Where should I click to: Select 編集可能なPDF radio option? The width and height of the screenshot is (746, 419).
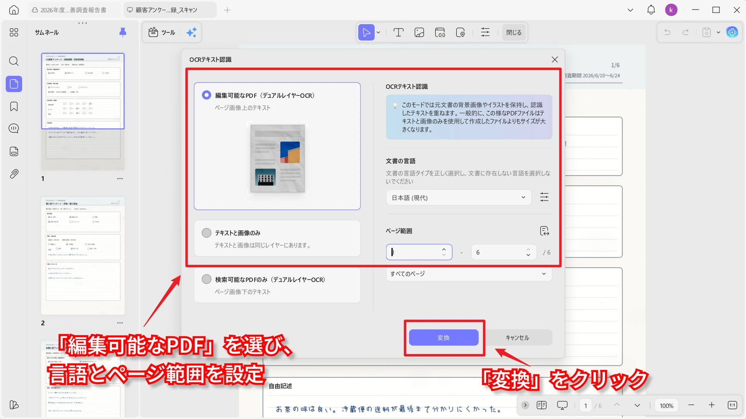coord(207,95)
